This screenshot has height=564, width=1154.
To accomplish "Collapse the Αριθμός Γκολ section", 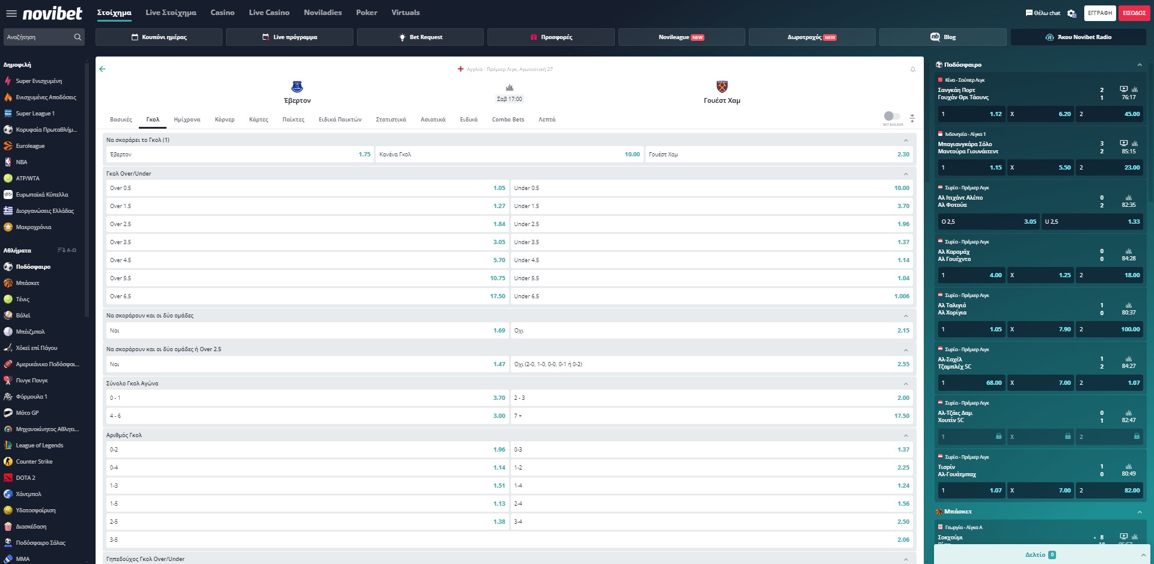I will (906, 435).
